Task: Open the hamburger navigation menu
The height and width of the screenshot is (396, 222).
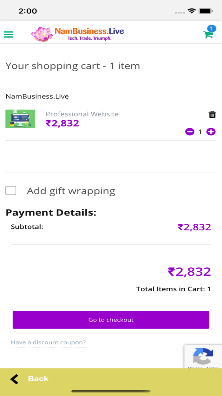Action: pyautogui.click(x=8, y=34)
